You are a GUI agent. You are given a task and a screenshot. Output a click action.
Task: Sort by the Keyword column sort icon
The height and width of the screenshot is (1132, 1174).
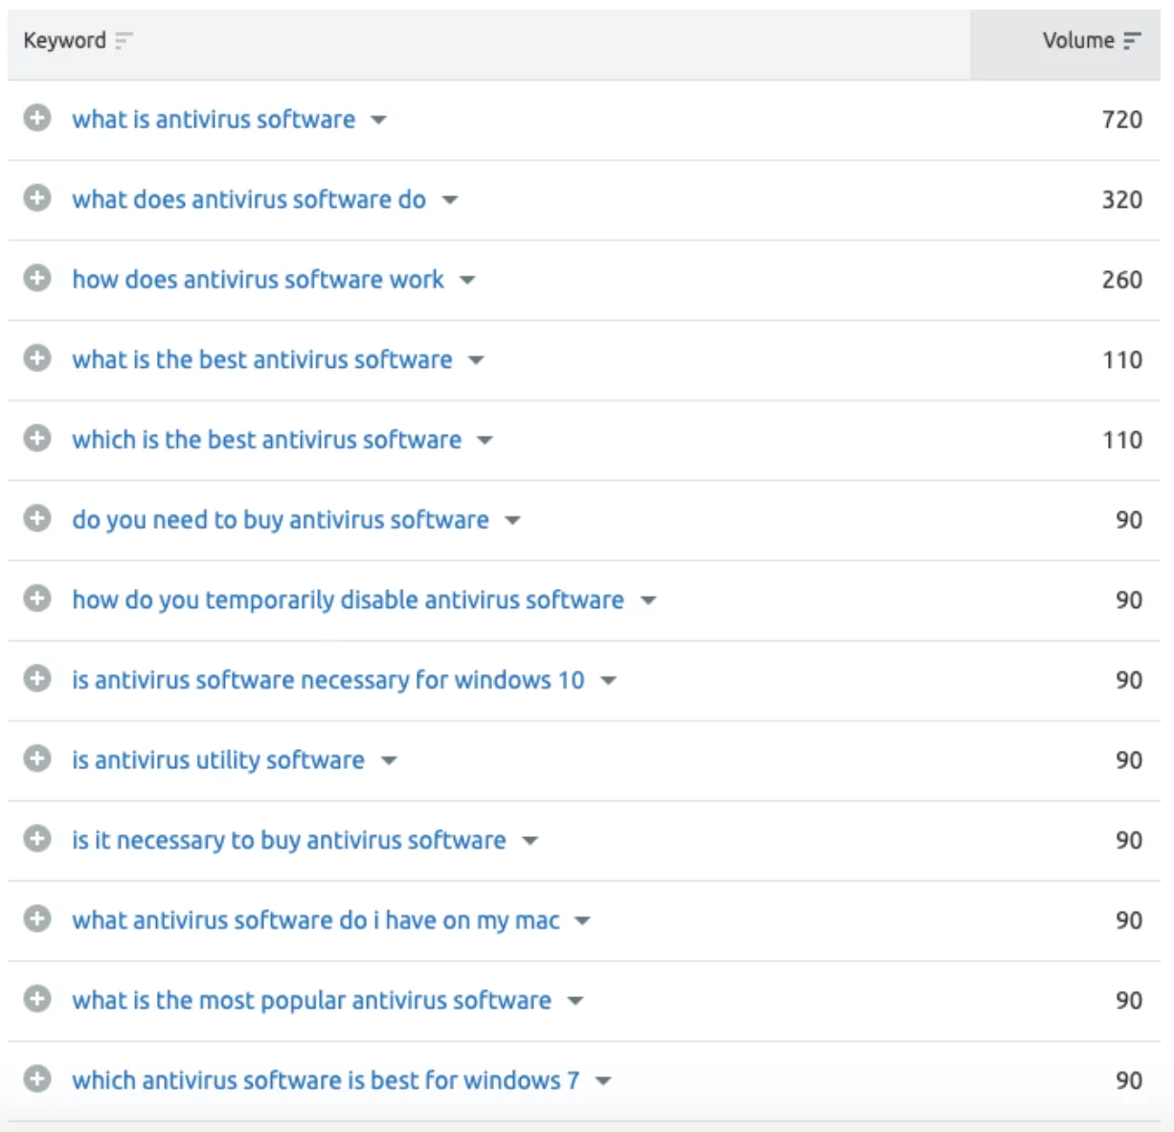(124, 40)
